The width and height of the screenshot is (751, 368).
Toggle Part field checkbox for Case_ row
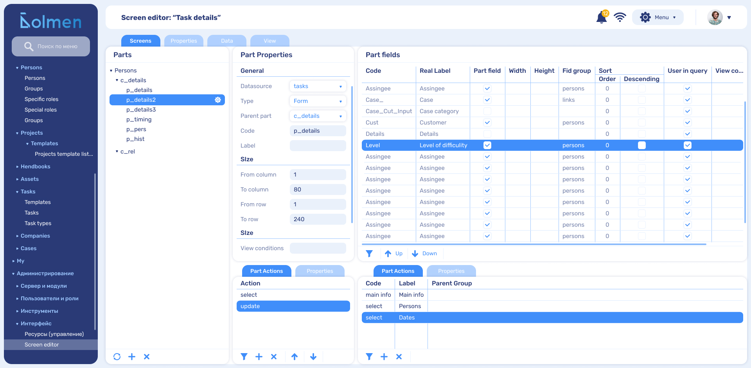pos(487,100)
